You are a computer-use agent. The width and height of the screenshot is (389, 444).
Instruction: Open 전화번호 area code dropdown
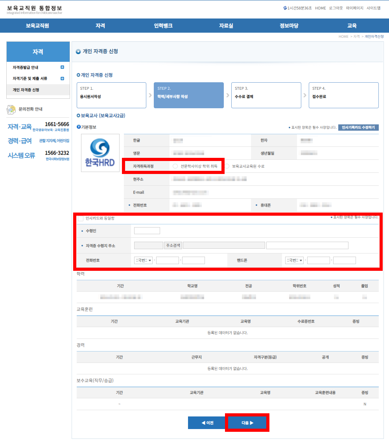[x=144, y=260]
